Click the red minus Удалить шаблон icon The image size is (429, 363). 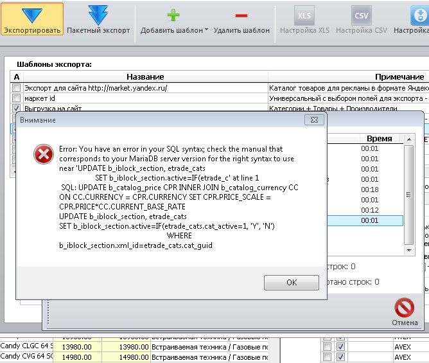click(241, 15)
